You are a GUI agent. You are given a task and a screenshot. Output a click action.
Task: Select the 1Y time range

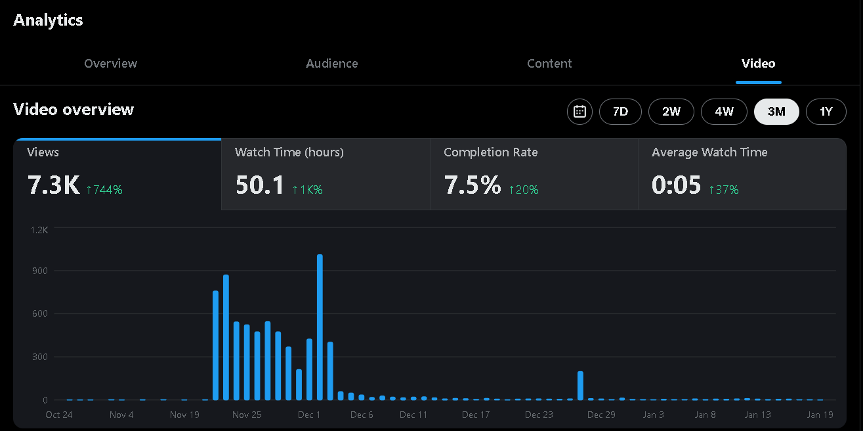coord(826,112)
